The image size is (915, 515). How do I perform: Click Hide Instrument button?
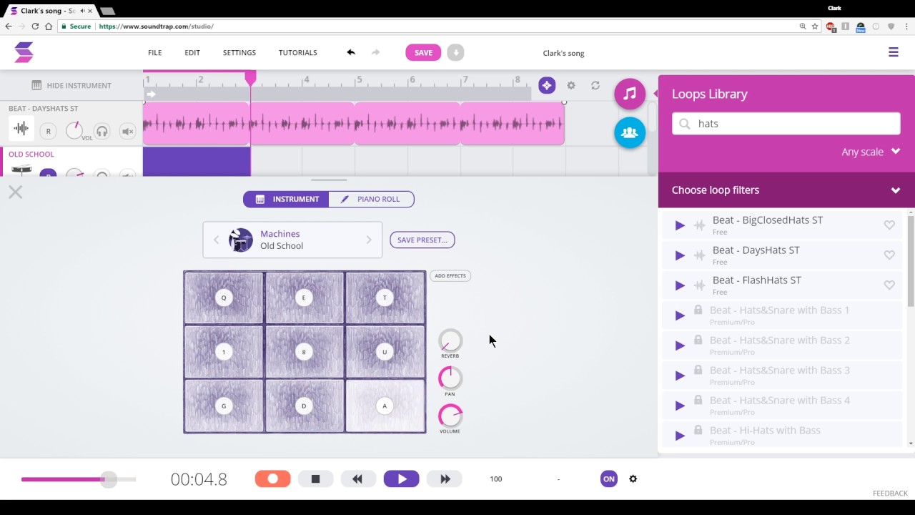click(x=71, y=85)
